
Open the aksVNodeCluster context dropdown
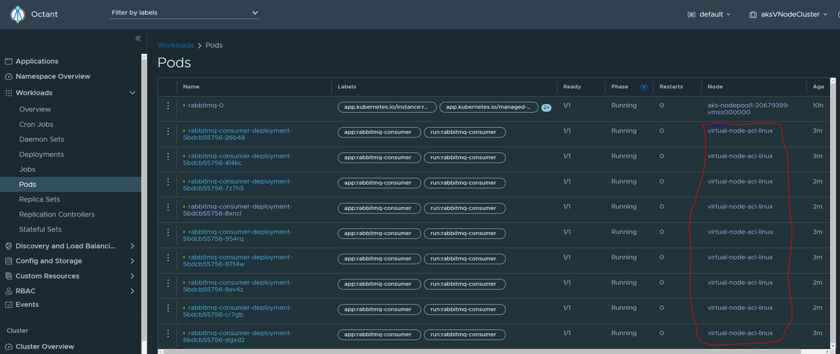click(x=789, y=14)
